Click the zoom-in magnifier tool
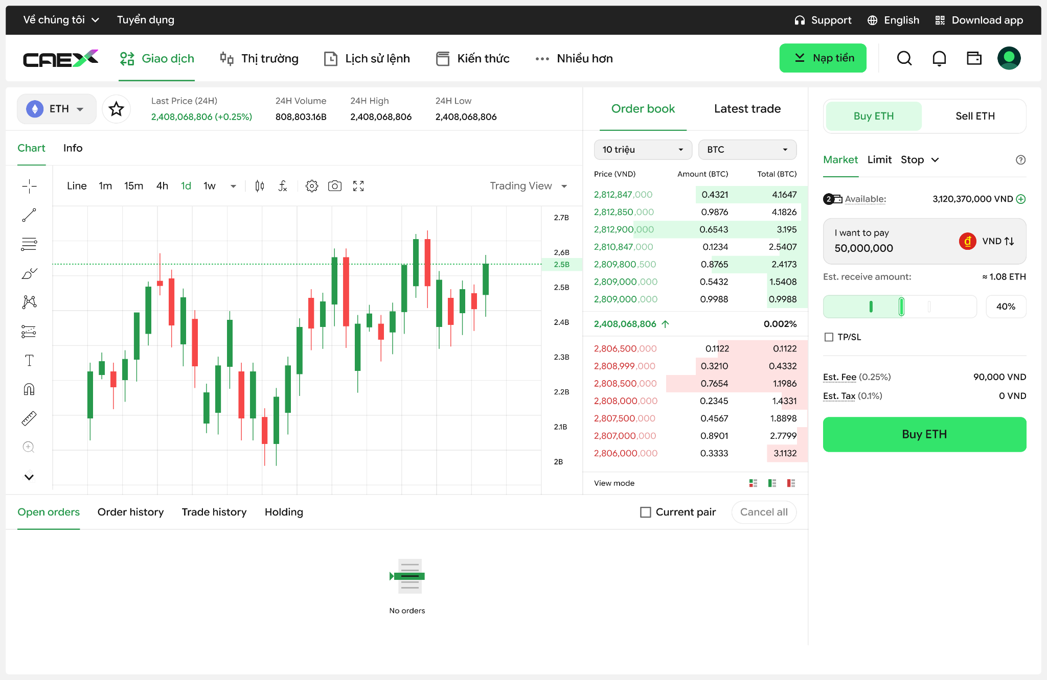The width and height of the screenshot is (1047, 680). click(x=29, y=447)
